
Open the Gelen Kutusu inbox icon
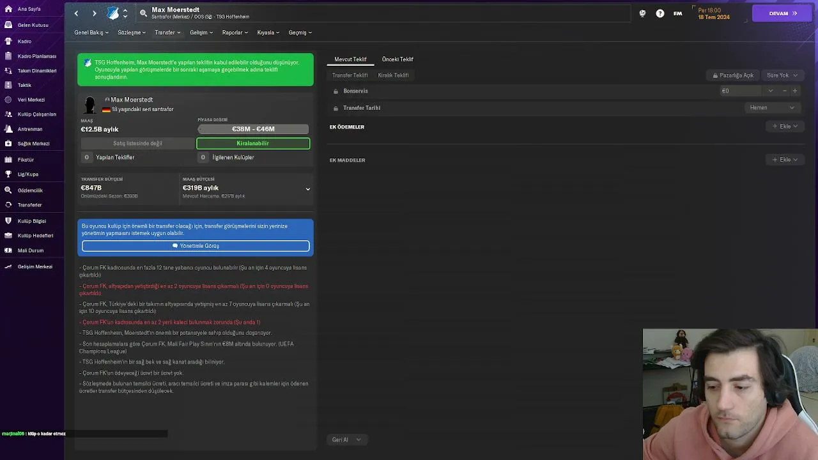click(x=8, y=25)
